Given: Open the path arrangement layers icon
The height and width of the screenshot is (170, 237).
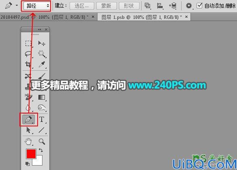Looking at the screenshot, I should pyautogui.click(x=173, y=6).
